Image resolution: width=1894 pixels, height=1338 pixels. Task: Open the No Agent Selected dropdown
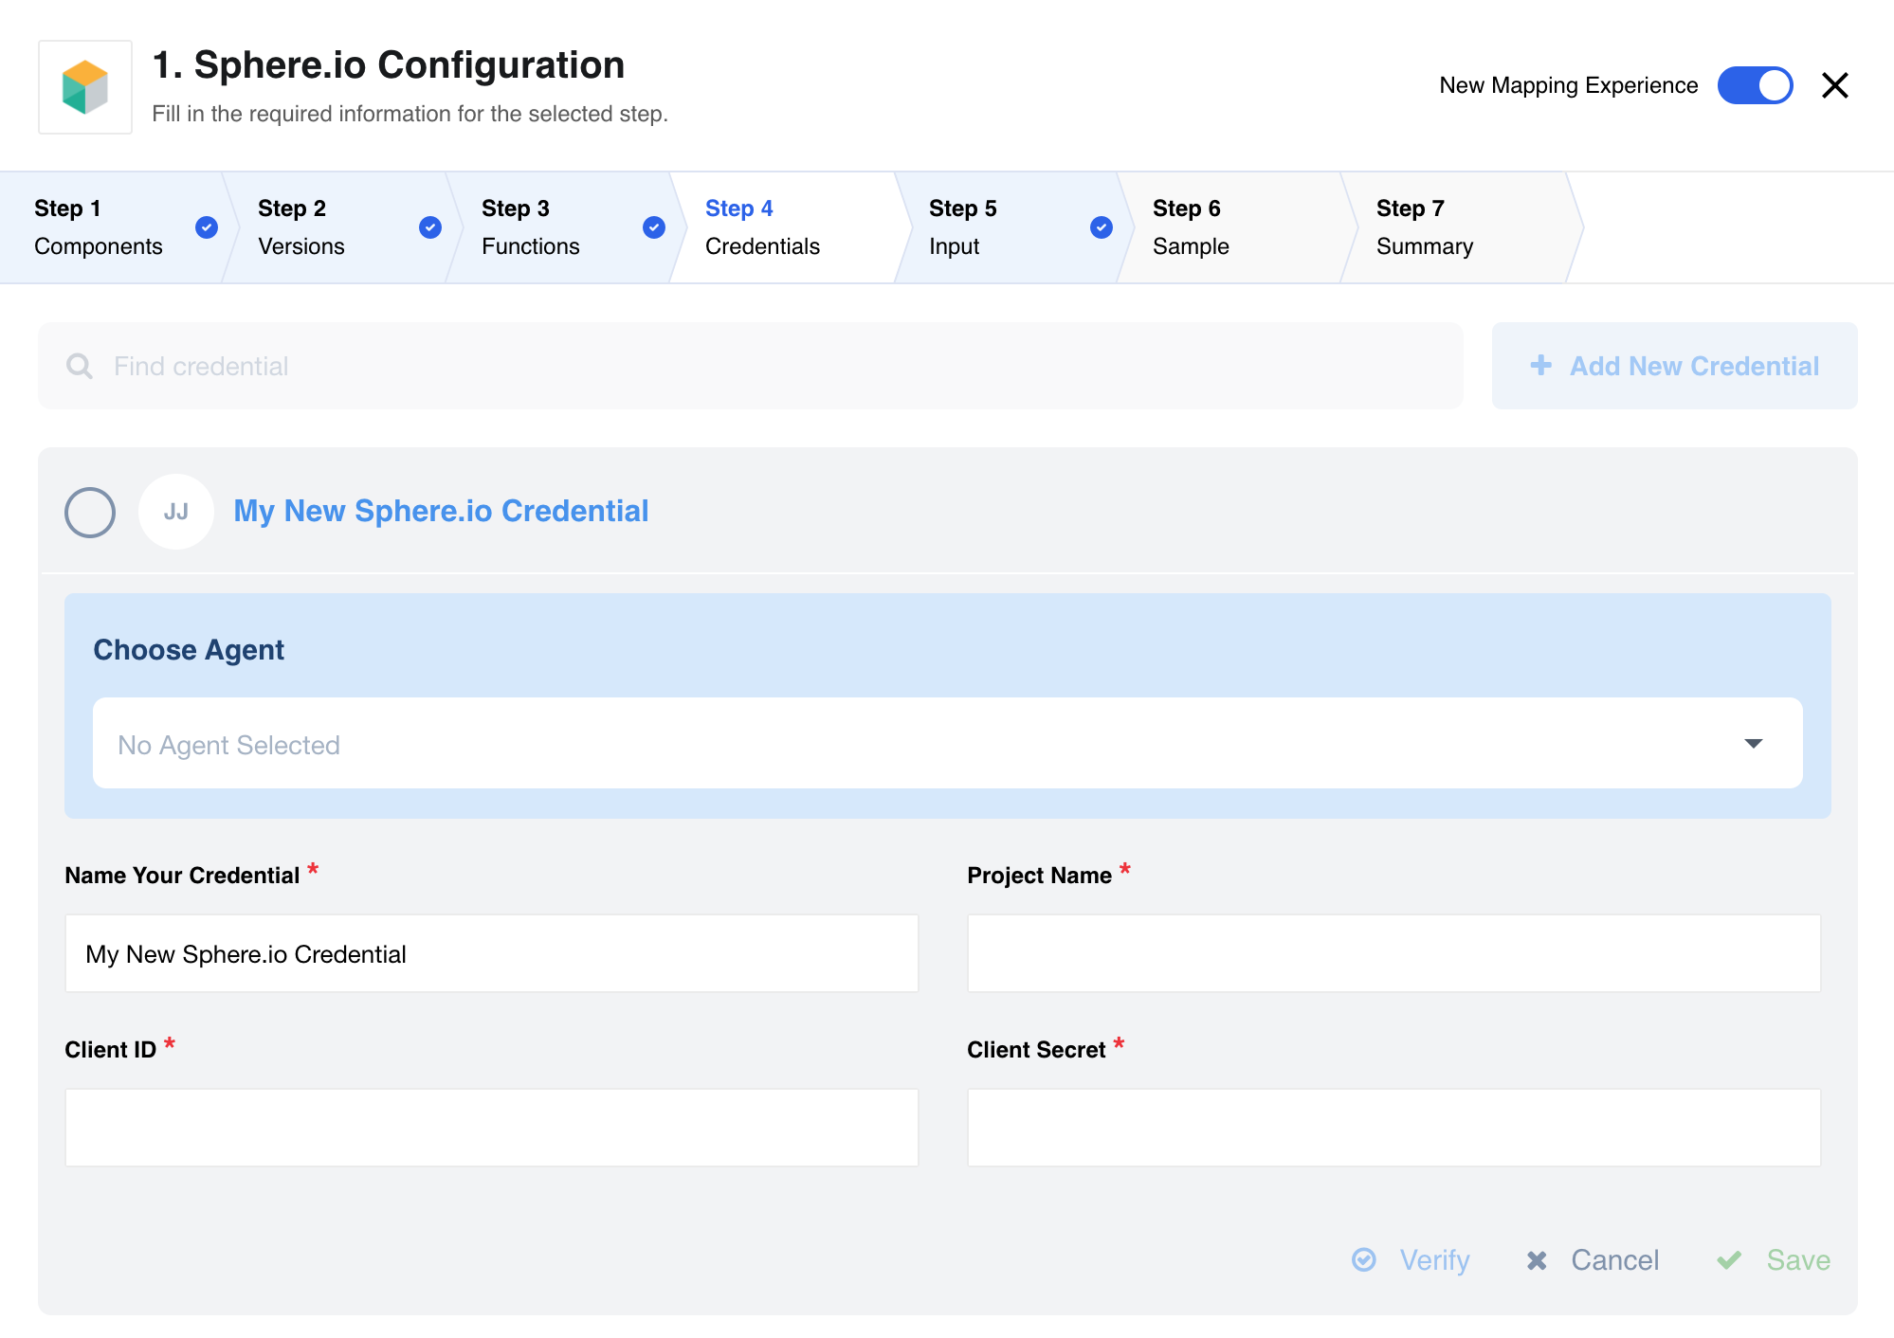947,743
